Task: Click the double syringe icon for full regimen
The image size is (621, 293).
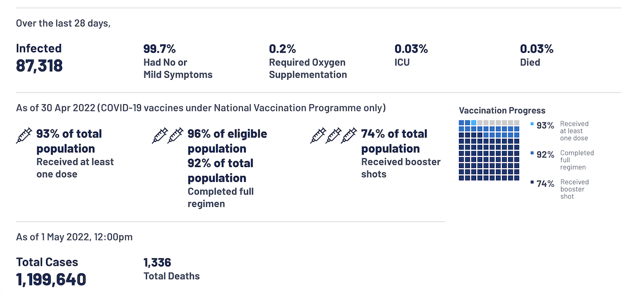Action: click(168, 136)
